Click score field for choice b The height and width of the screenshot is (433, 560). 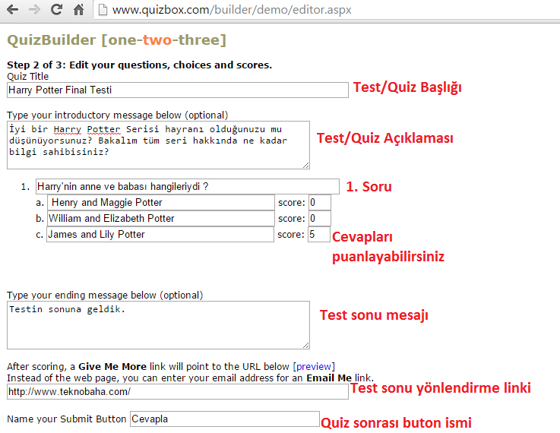tap(320, 218)
